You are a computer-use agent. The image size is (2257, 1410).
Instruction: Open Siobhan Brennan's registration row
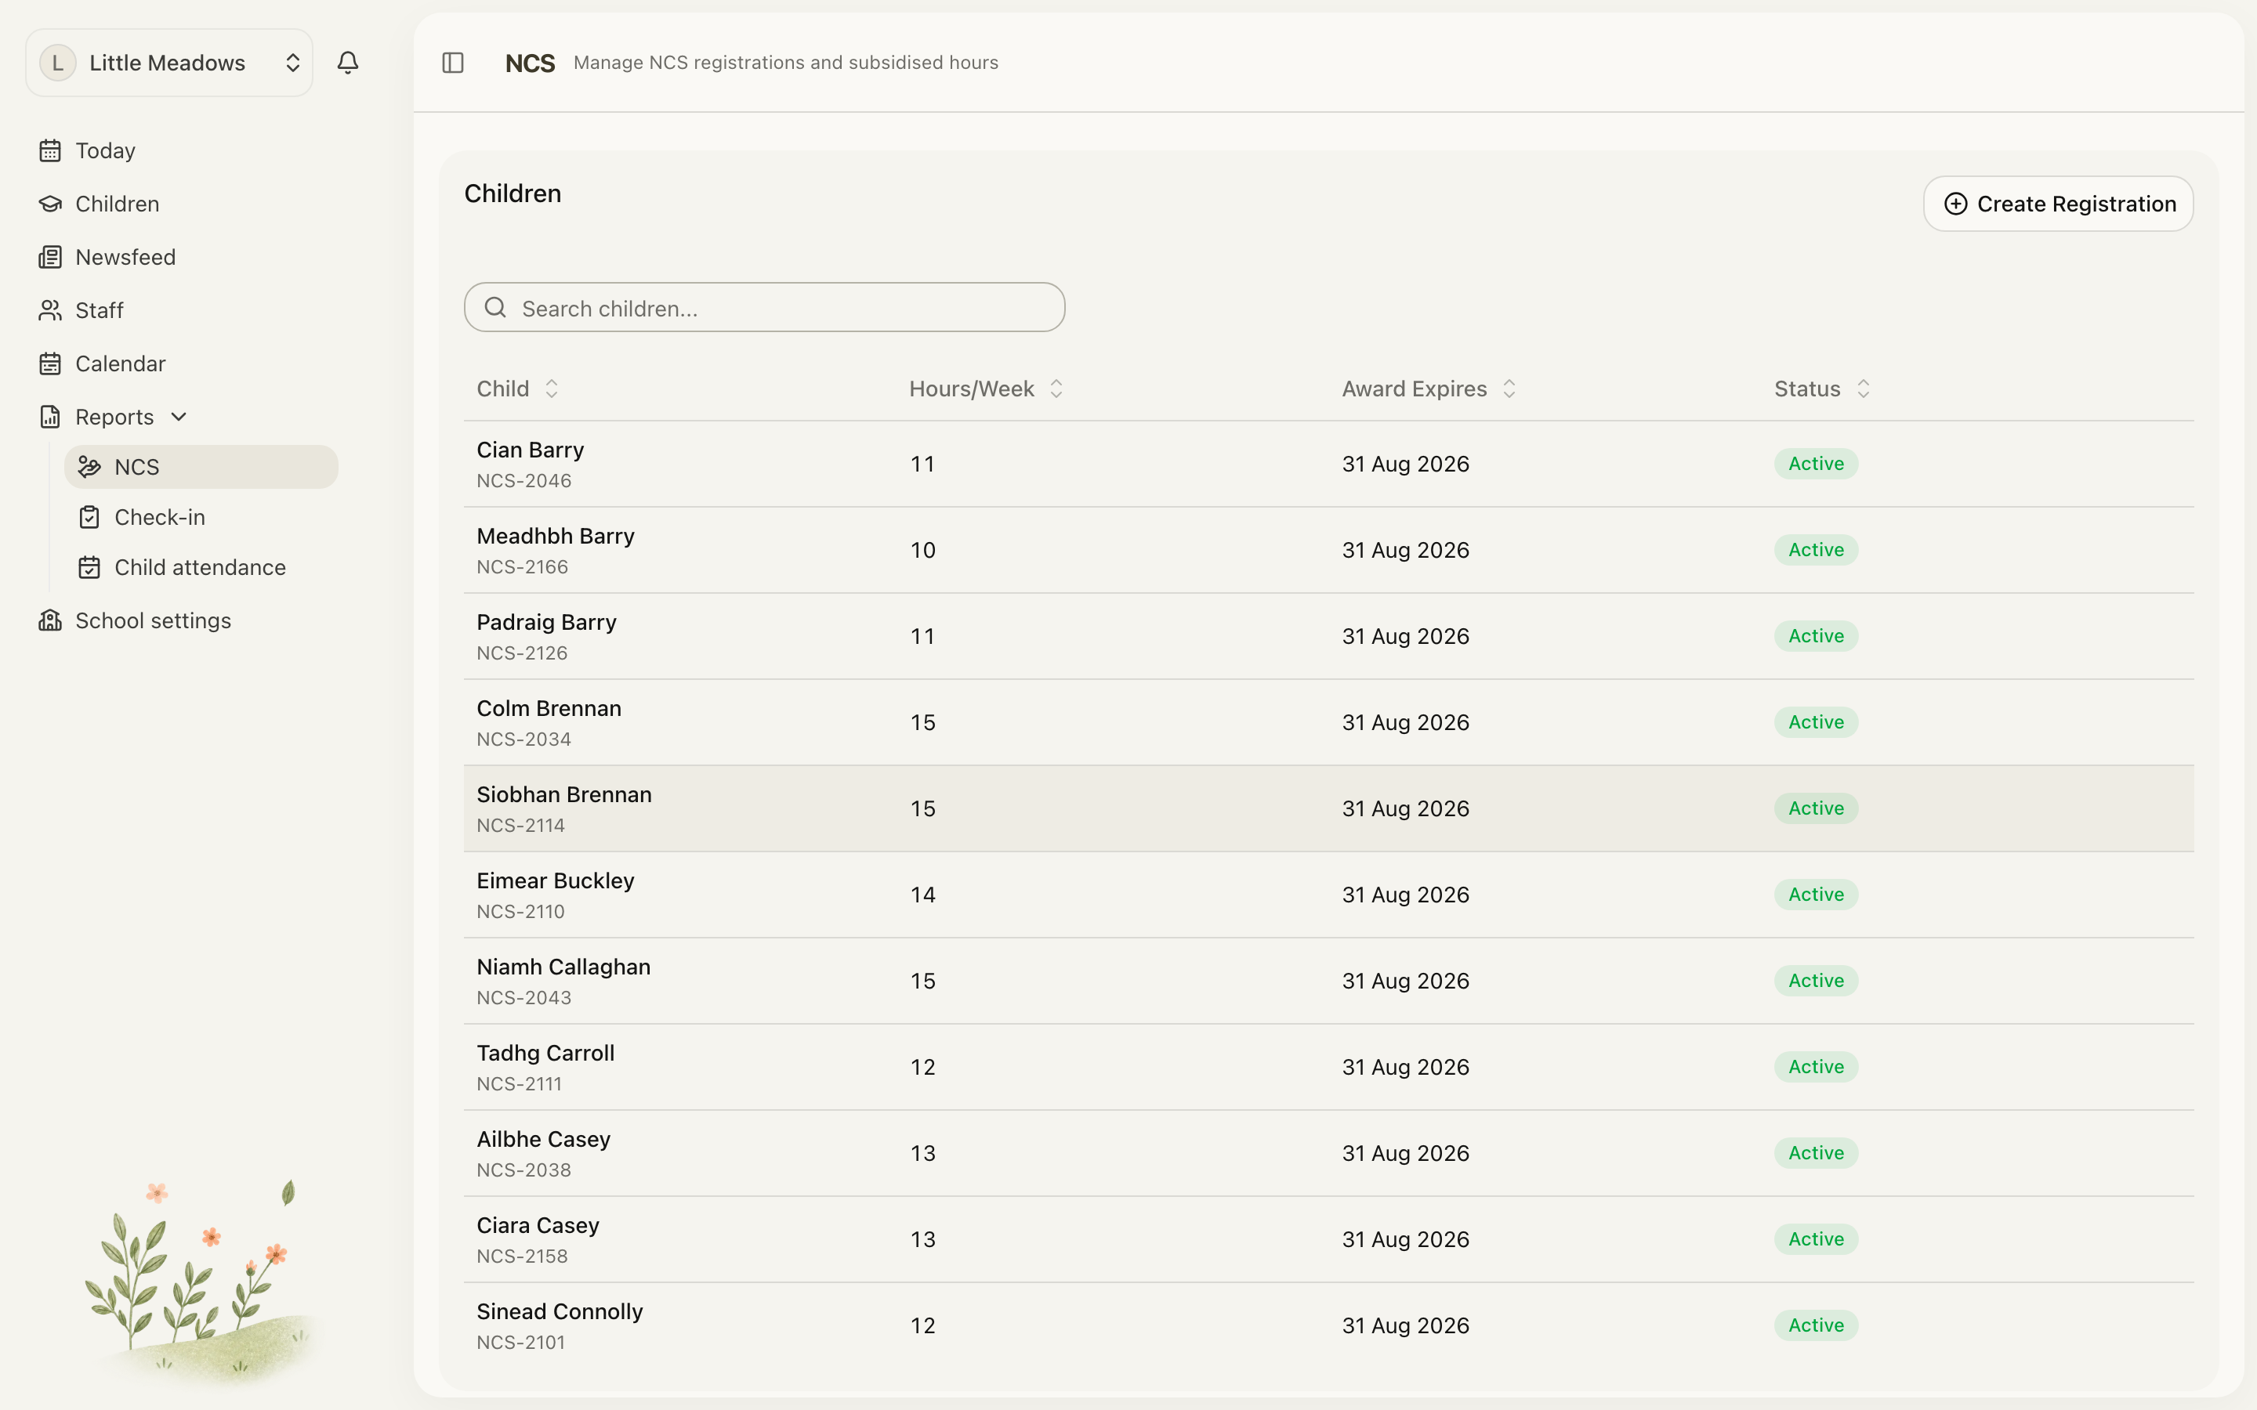(x=1328, y=808)
